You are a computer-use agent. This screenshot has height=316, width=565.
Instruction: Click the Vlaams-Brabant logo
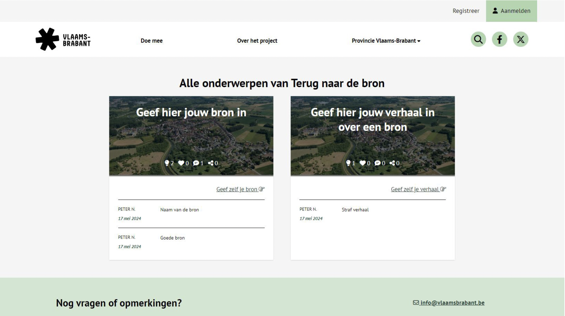(63, 40)
